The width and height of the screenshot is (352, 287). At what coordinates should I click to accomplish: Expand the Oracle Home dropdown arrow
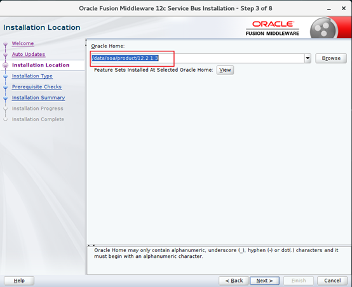click(308, 58)
